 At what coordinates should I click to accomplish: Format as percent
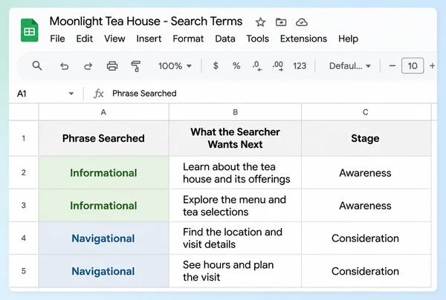point(236,65)
